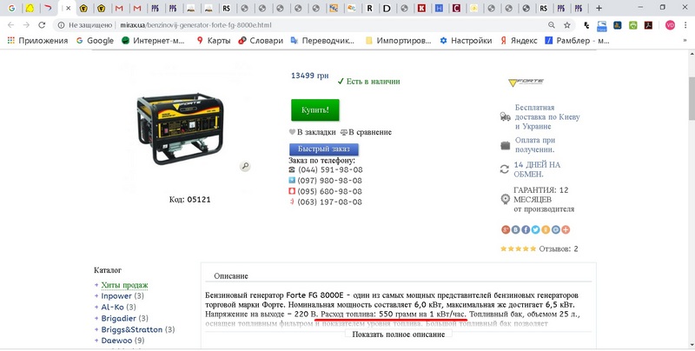Switch to the red 'K' browser tab
This screenshot has height=351, width=695.
(421, 8)
